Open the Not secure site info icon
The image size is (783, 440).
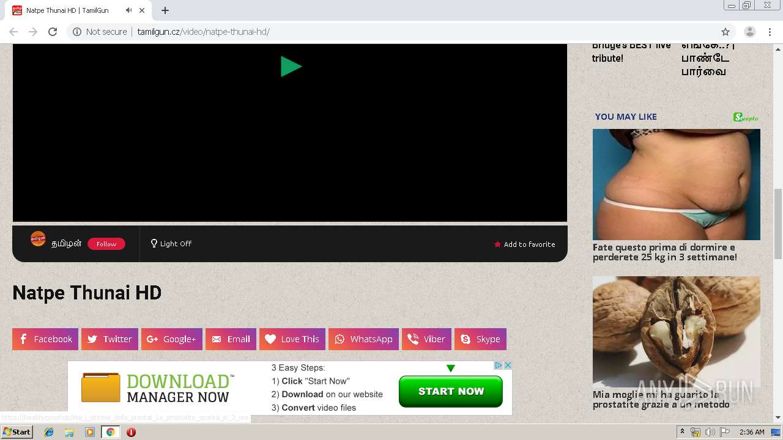(x=77, y=32)
